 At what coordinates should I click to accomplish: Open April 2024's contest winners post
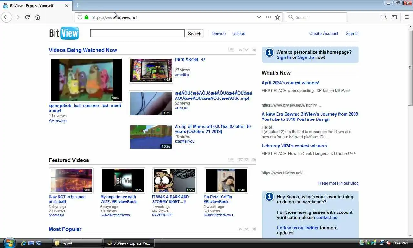click(x=290, y=83)
